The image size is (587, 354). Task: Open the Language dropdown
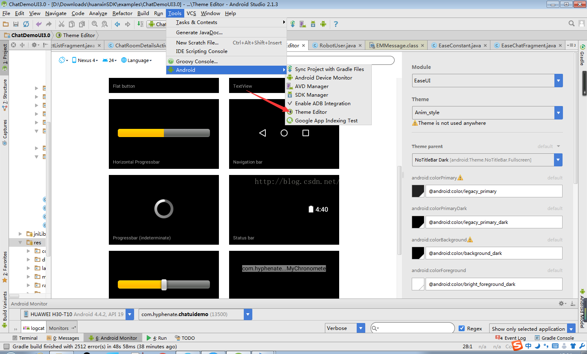[x=137, y=60]
